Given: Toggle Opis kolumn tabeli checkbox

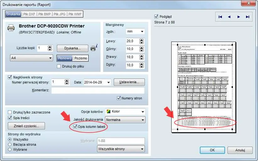Looking at the screenshot, I should tap(75, 127).
